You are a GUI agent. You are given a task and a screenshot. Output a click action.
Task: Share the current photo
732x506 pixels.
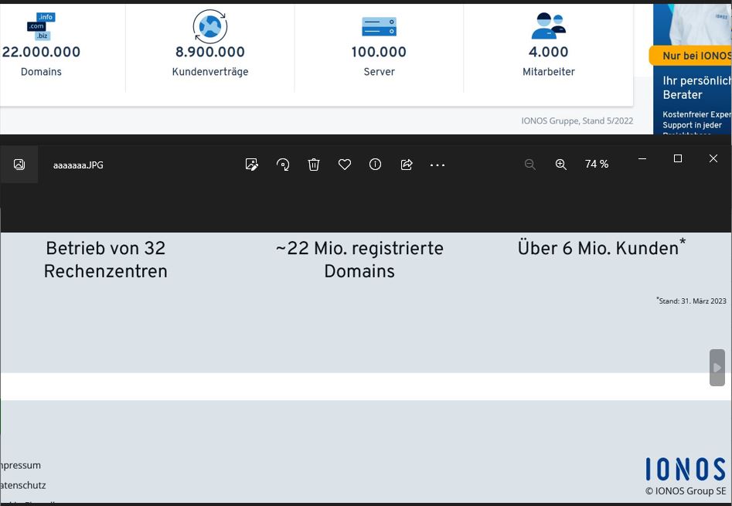(x=407, y=165)
